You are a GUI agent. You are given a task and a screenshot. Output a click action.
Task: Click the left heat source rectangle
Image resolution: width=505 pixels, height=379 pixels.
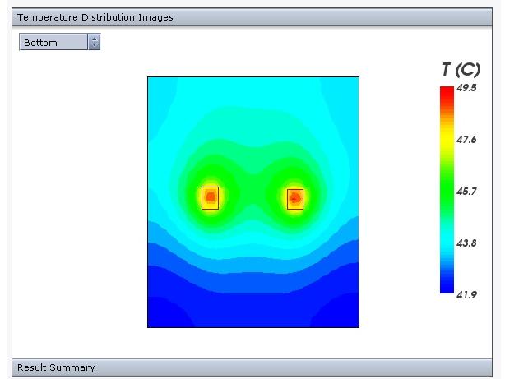[x=211, y=198]
